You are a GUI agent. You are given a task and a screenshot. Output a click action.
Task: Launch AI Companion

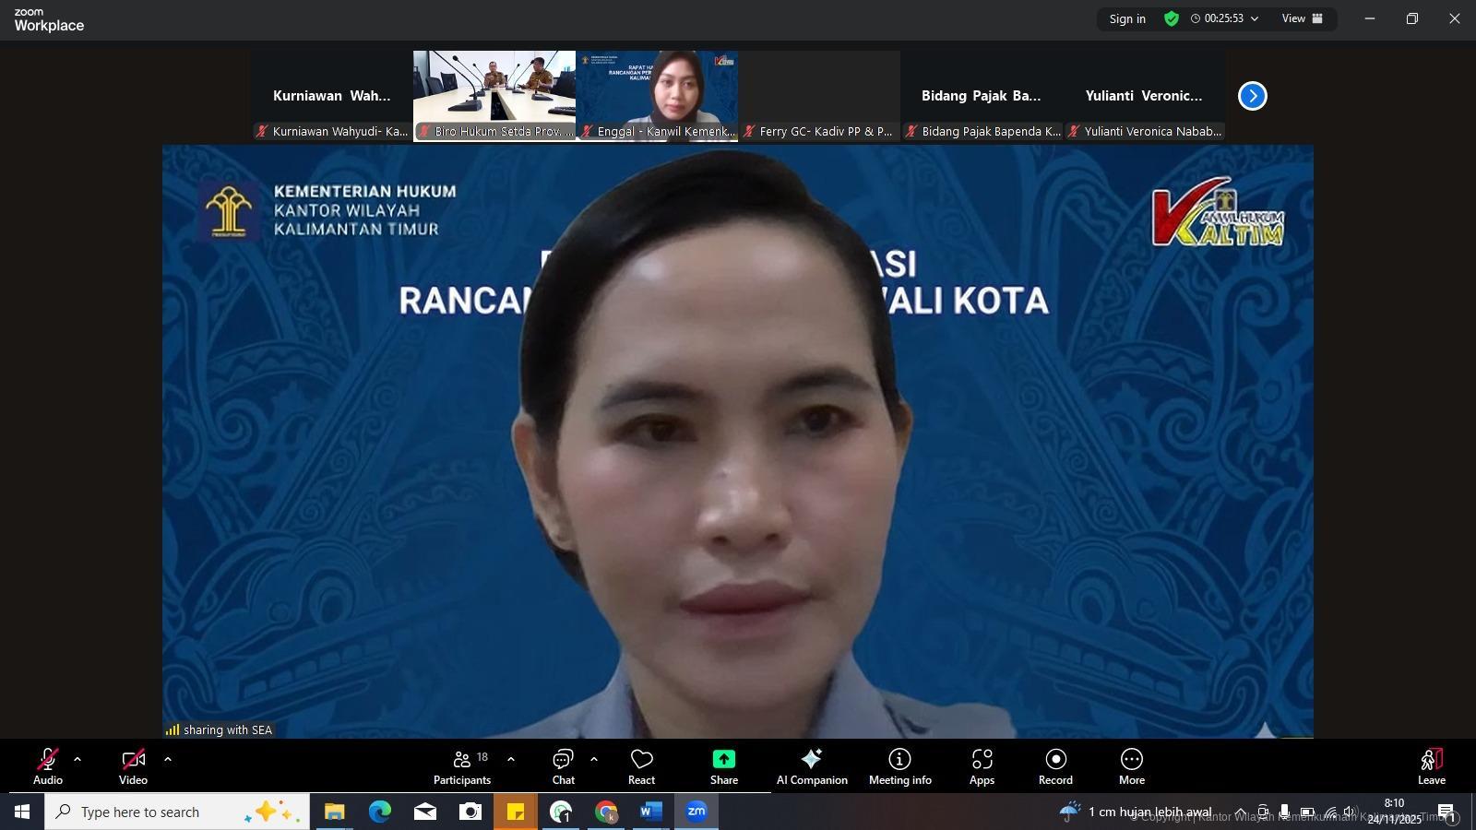click(x=812, y=765)
